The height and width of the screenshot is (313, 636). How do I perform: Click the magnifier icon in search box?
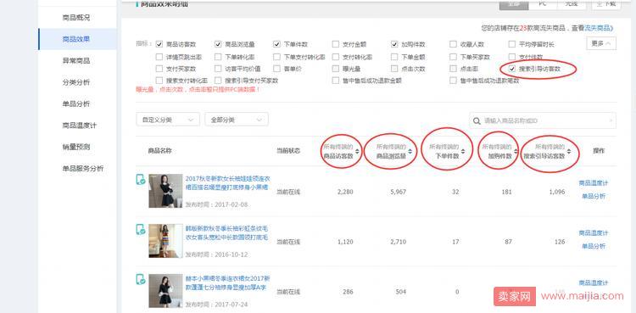tap(477, 121)
